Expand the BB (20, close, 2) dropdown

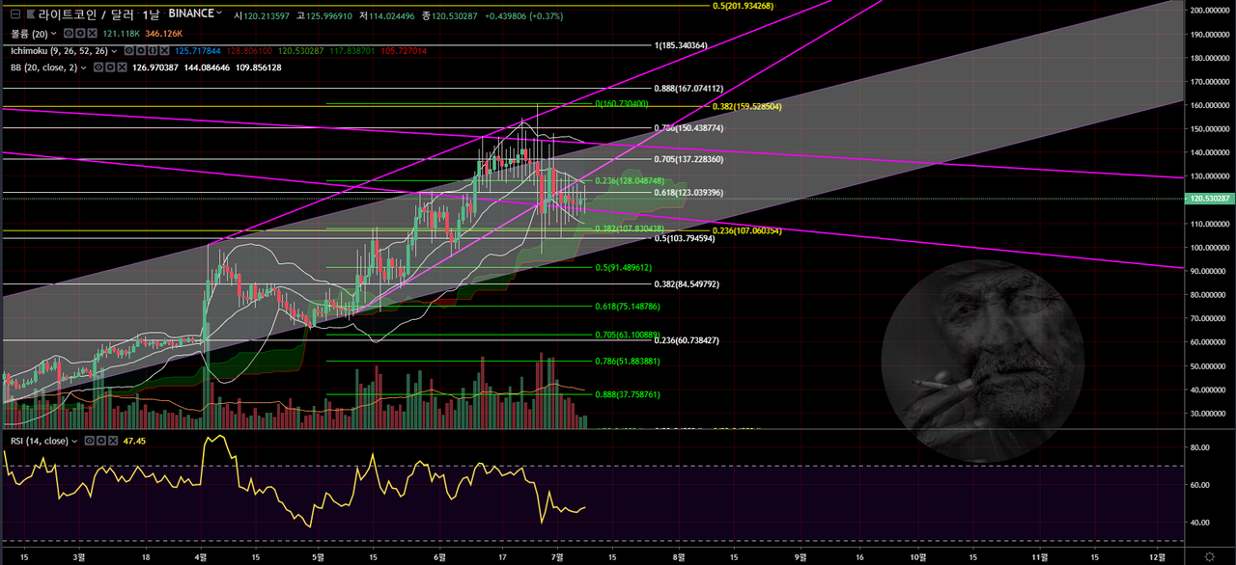pyautogui.click(x=83, y=67)
